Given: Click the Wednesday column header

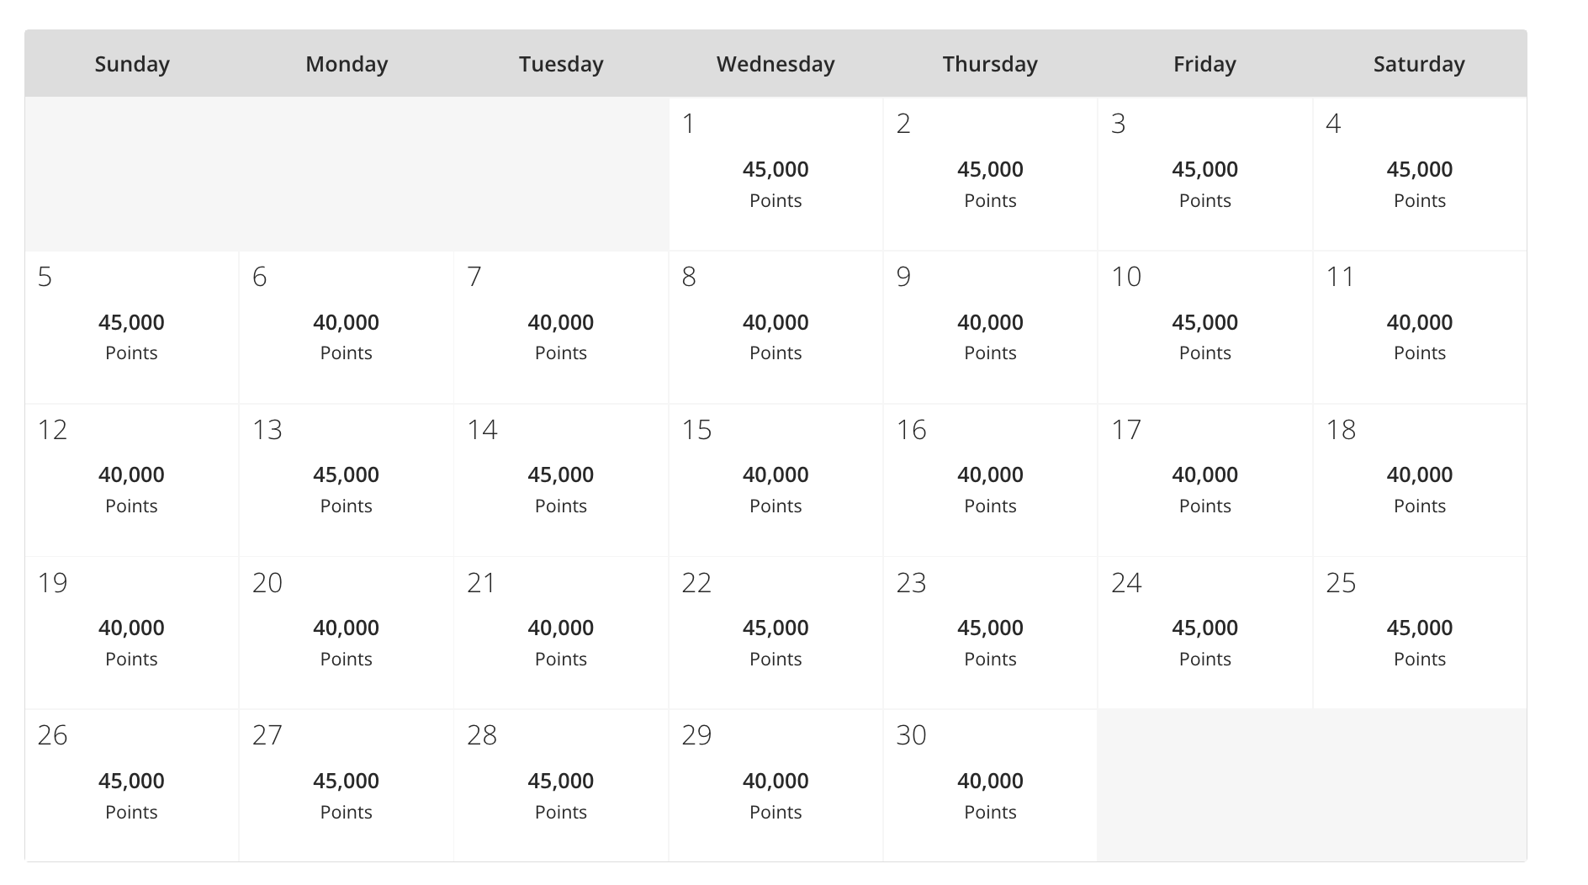Looking at the screenshot, I should tap(775, 64).
